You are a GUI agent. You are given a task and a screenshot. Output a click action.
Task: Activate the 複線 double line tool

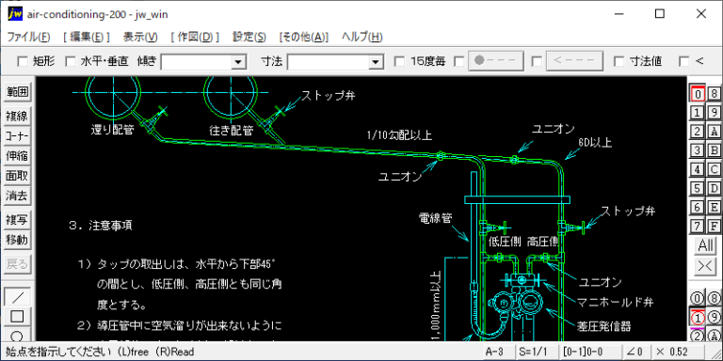click(x=17, y=116)
